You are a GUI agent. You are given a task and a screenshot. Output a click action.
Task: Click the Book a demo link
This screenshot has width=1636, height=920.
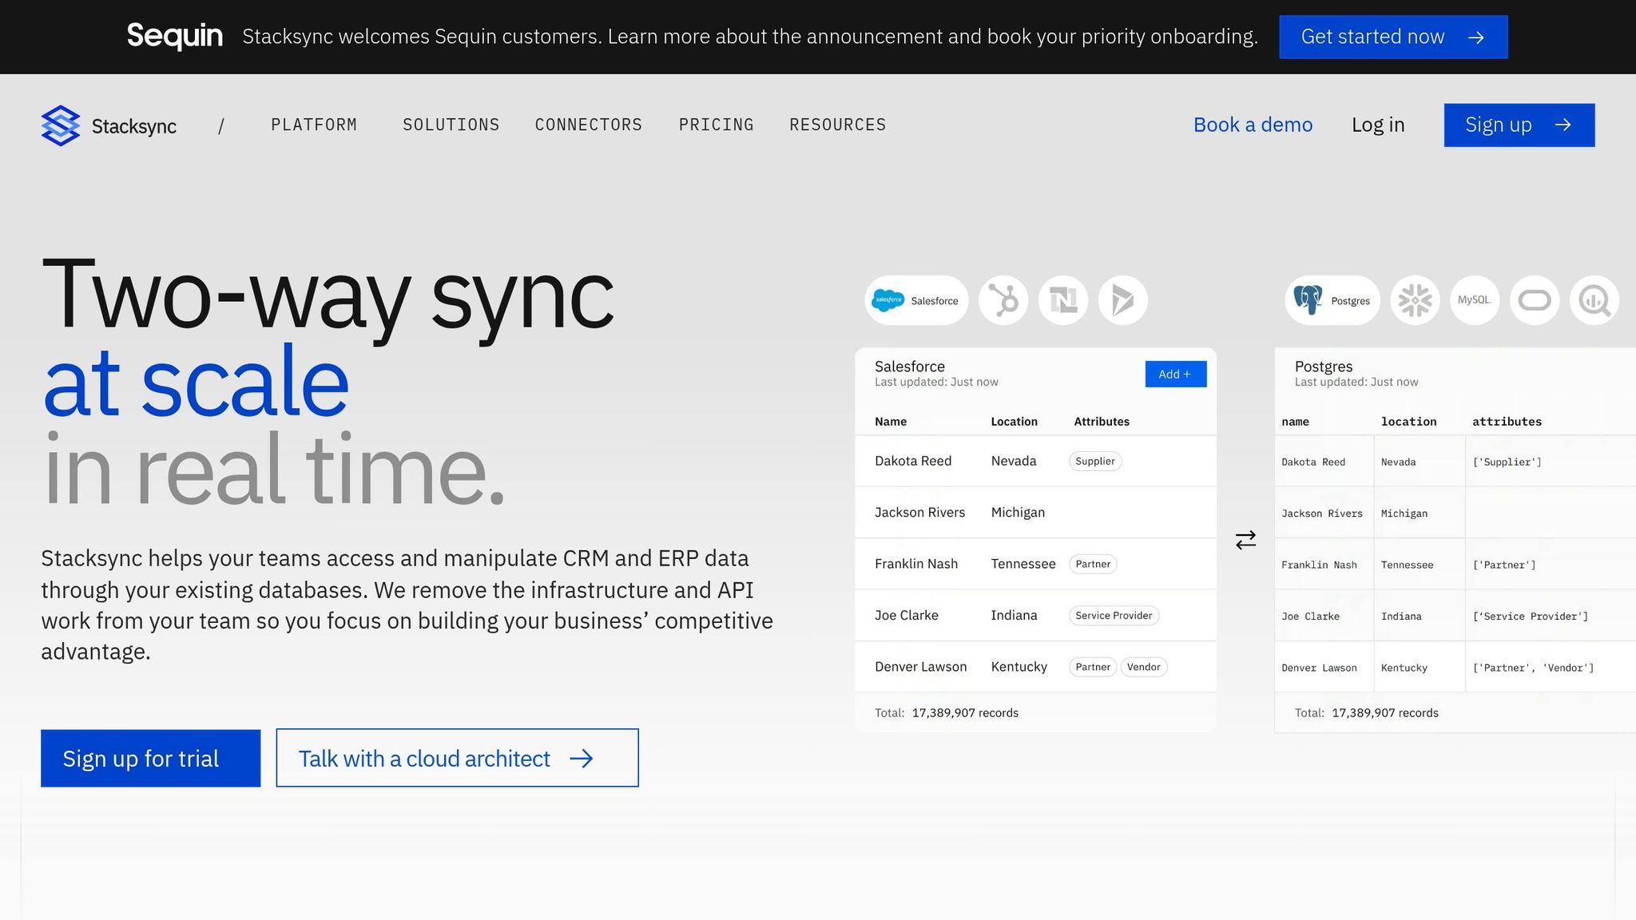(1253, 125)
